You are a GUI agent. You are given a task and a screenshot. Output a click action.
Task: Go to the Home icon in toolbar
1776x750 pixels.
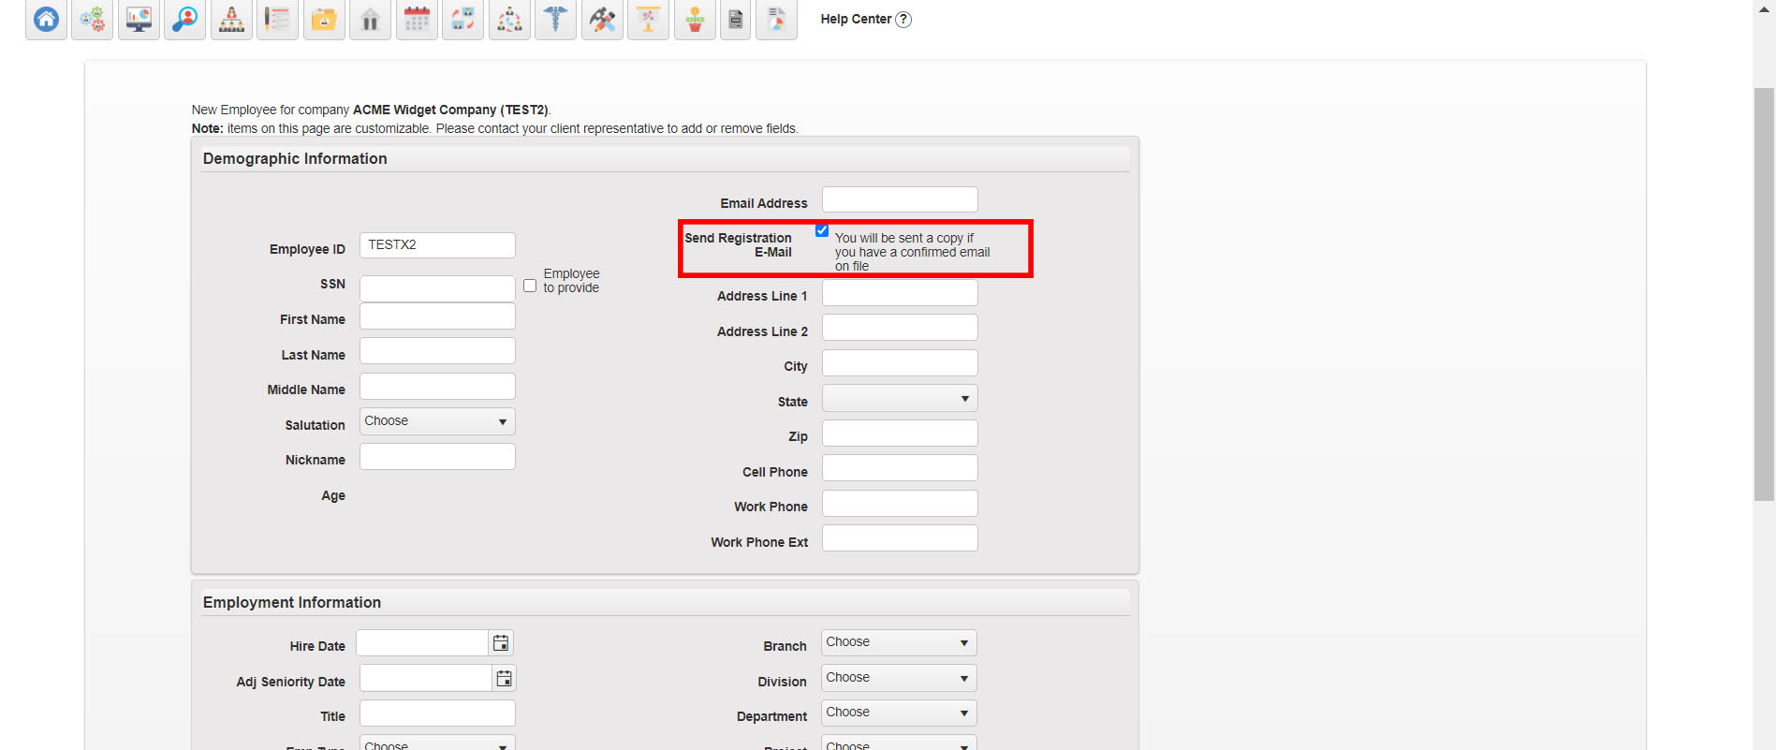pyautogui.click(x=46, y=20)
